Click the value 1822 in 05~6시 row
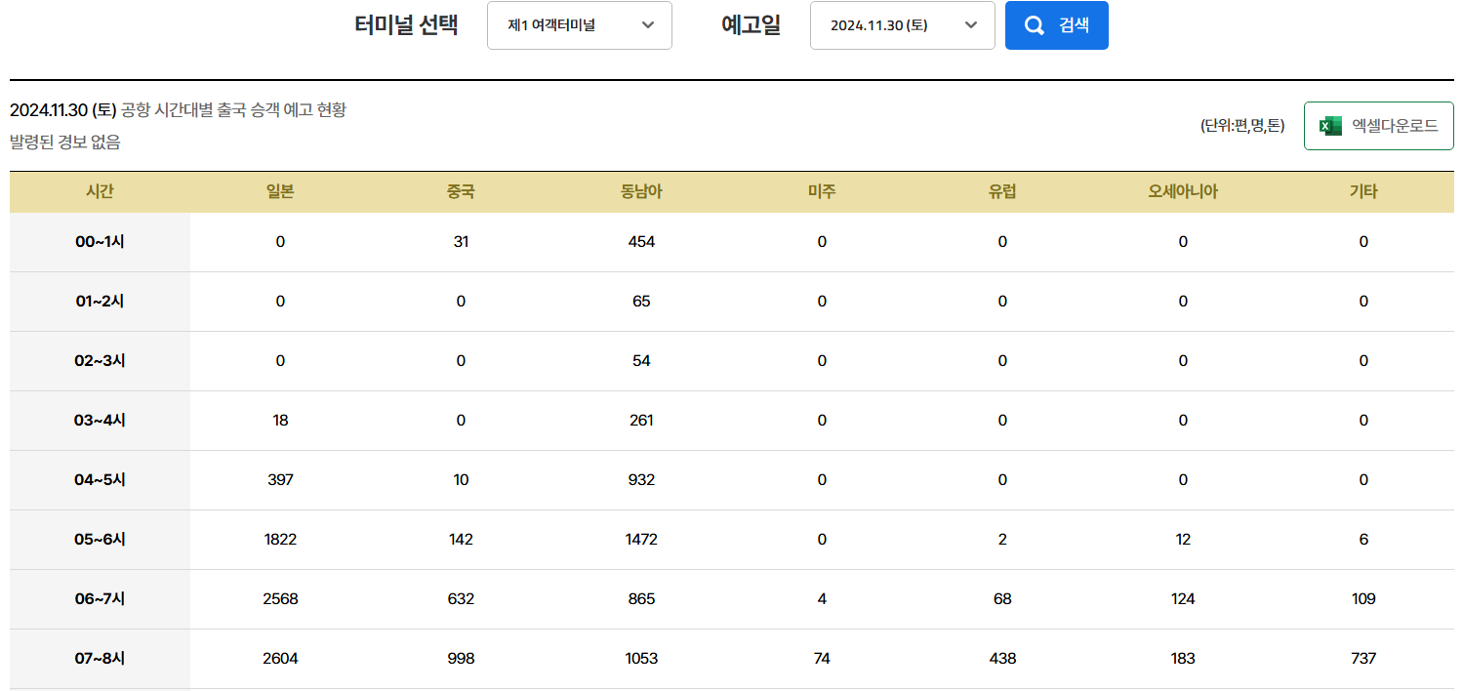 [280, 540]
